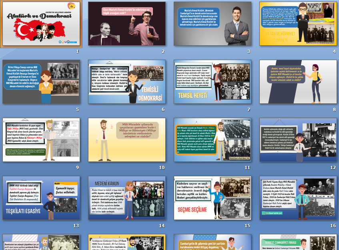The width and height of the screenshot is (339, 250).
Task: Select the Temsili Demokrasi slide
Action: coord(127,82)
